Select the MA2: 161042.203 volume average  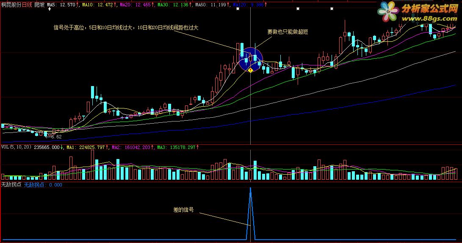131,147
